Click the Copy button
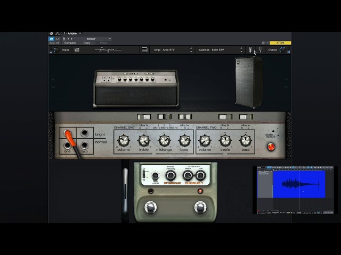The width and height of the screenshot is (341, 255). click(86, 43)
